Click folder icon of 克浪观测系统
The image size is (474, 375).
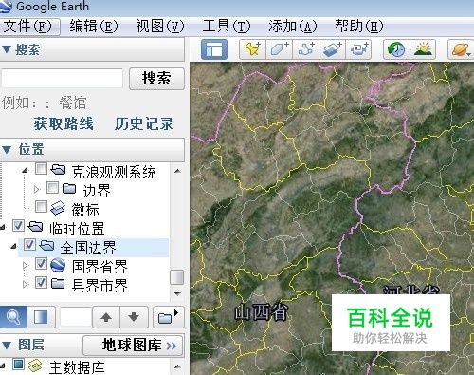[x=58, y=170]
